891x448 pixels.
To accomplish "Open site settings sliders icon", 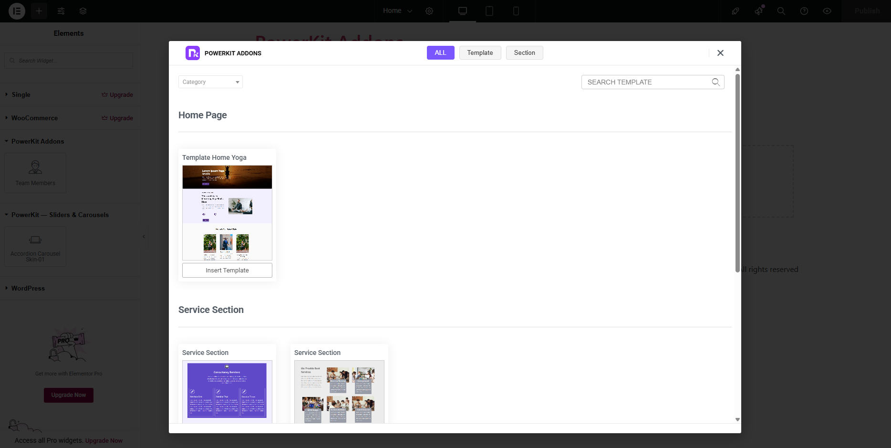I will [61, 11].
